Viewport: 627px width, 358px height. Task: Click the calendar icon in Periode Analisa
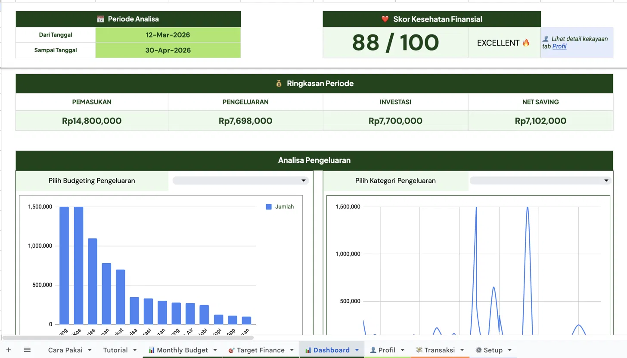point(100,19)
